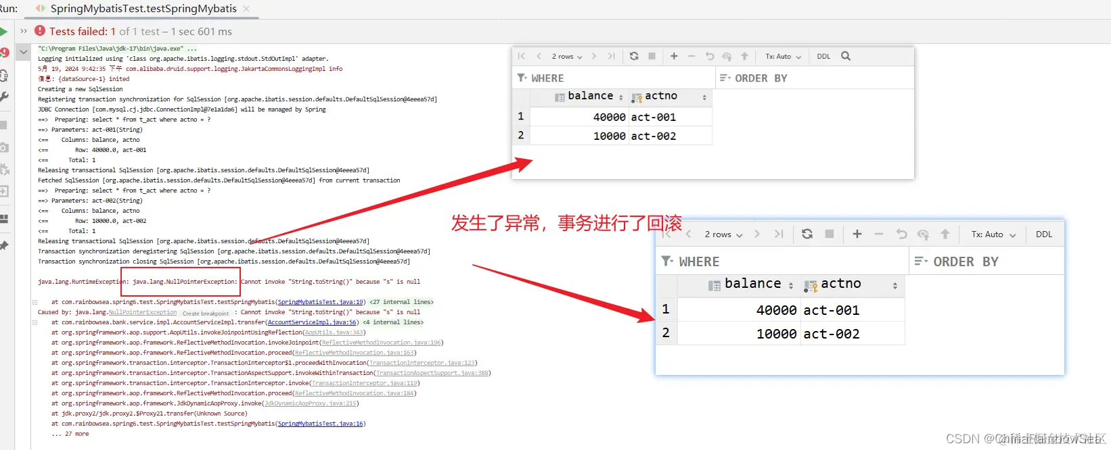Image resolution: width=1111 pixels, height=450 pixels.
Task: Select 40000 balance cell in upper data panel
Action: click(x=579, y=117)
